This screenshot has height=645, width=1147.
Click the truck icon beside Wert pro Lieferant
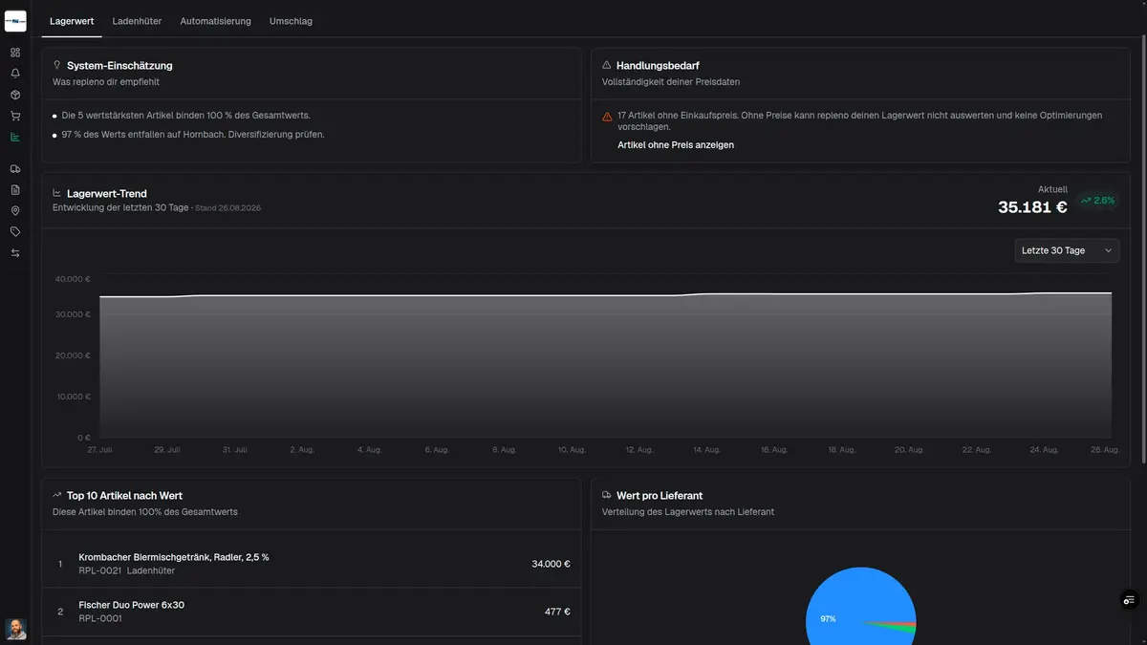[x=607, y=496]
